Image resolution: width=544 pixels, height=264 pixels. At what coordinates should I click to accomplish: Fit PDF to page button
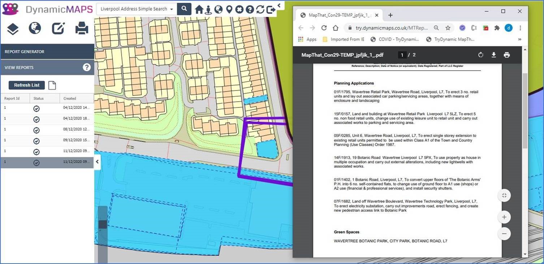[x=504, y=195]
